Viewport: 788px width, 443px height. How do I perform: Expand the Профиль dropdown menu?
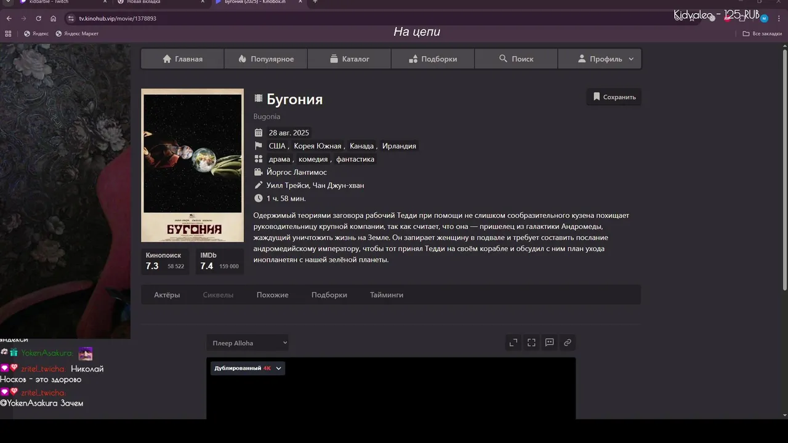point(600,59)
